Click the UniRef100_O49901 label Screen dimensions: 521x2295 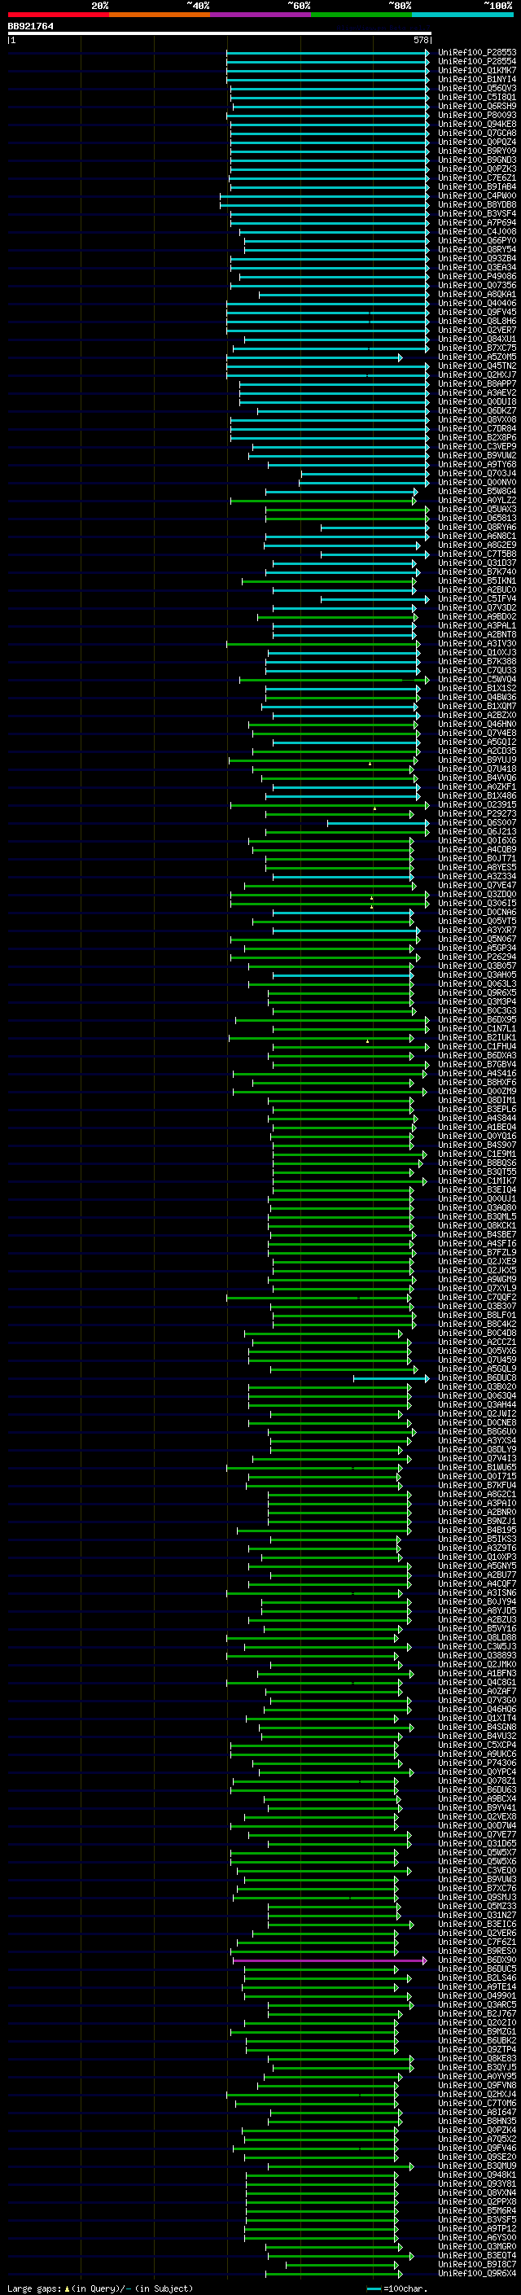[477, 1995]
